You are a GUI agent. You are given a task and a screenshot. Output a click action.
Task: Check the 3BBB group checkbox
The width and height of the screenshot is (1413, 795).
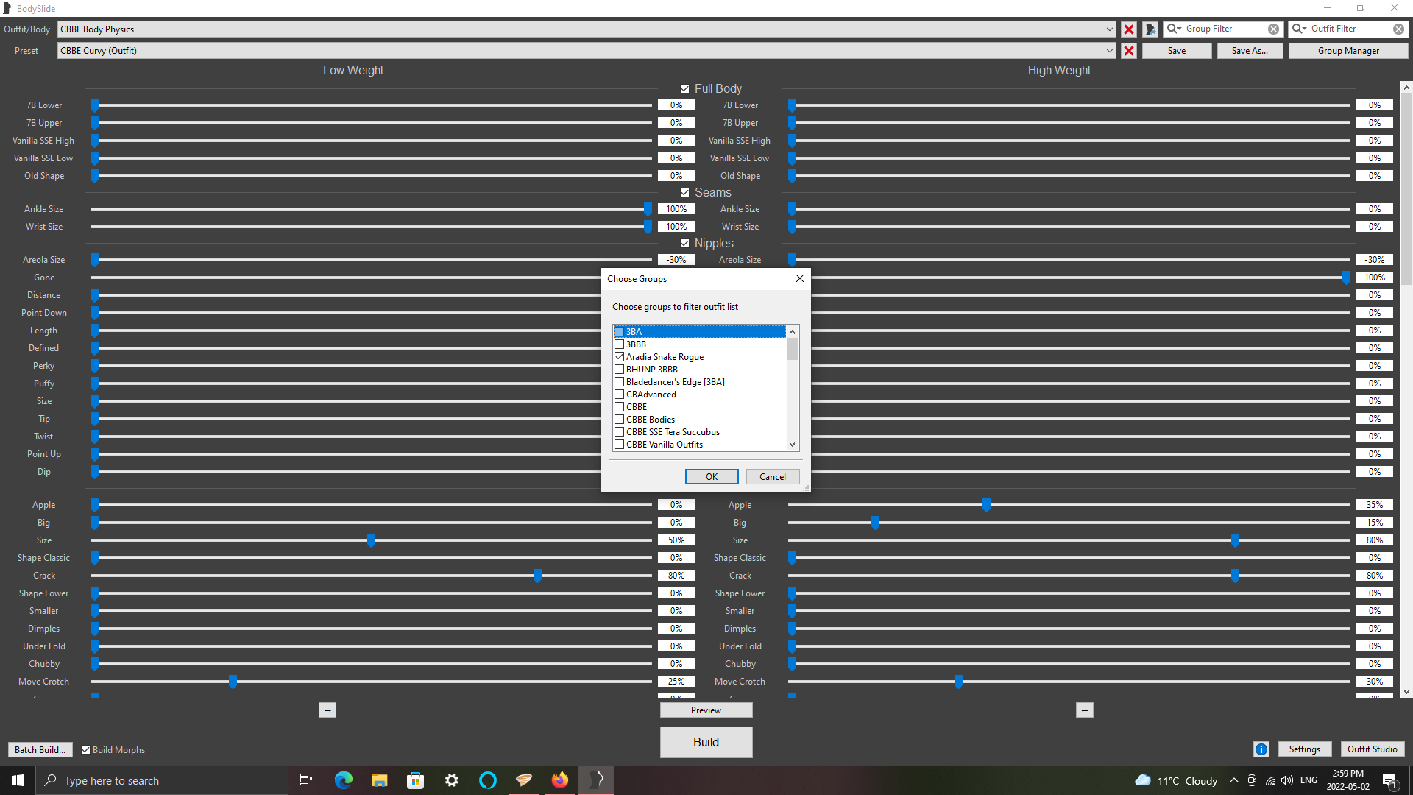[x=620, y=344]
